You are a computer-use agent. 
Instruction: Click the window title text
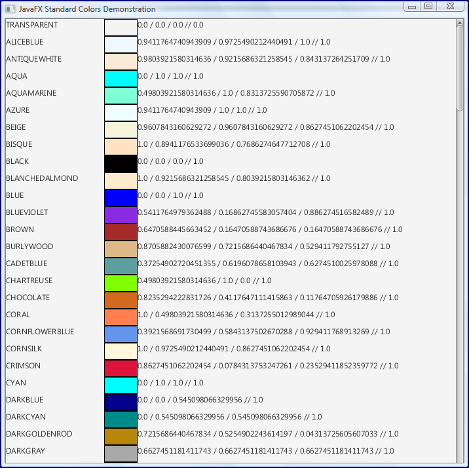tap(87, 9)
